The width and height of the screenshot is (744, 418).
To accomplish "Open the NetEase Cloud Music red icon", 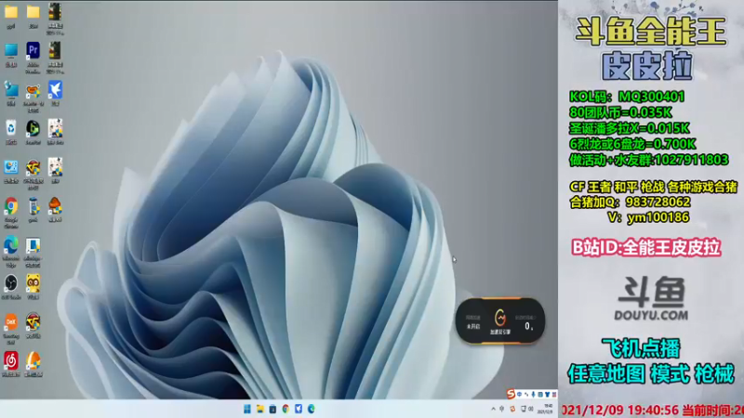I will 11,360.
